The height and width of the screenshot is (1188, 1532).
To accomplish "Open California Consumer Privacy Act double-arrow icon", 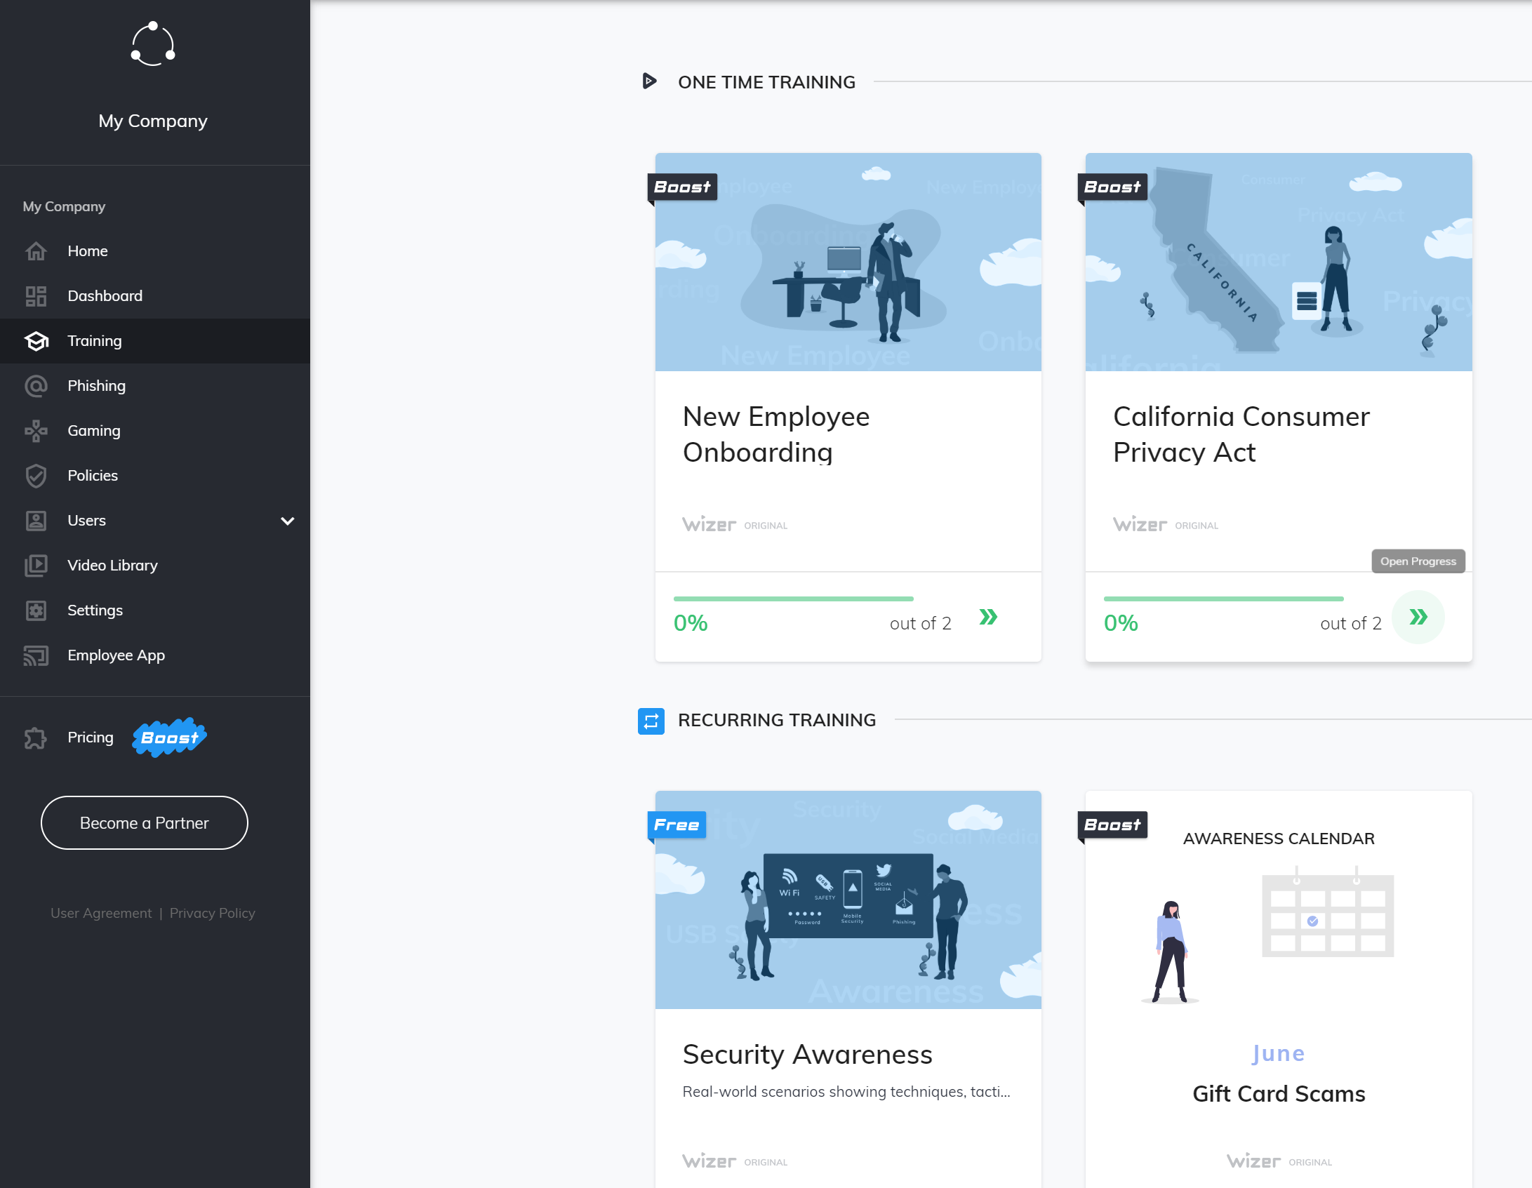I will tap(1418, 618).
